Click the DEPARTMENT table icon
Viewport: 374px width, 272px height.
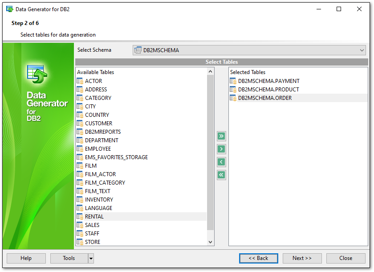[80, 140]
